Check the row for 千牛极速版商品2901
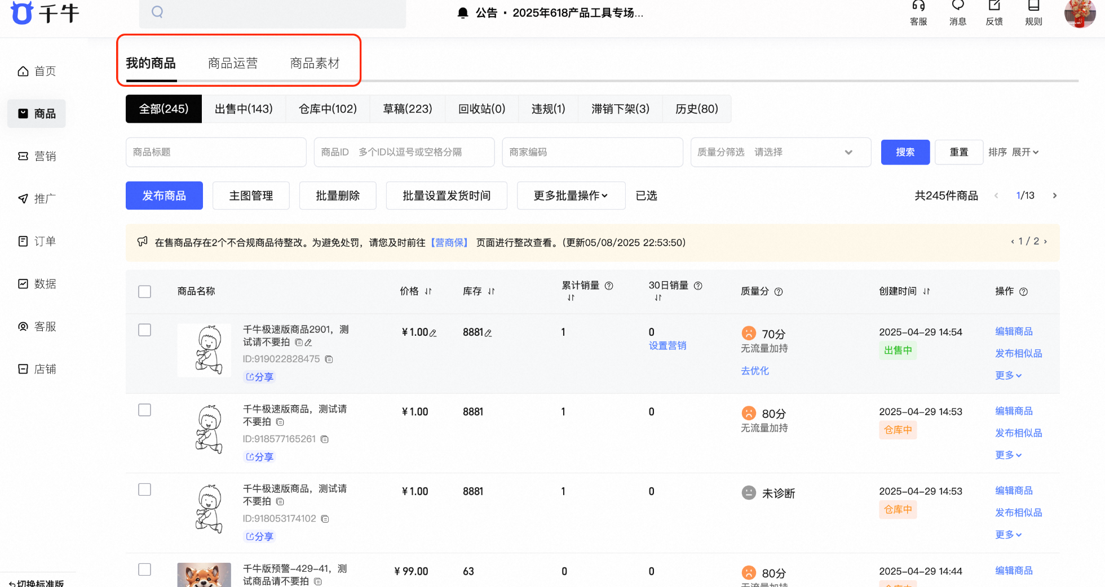 tap(145, 330)
